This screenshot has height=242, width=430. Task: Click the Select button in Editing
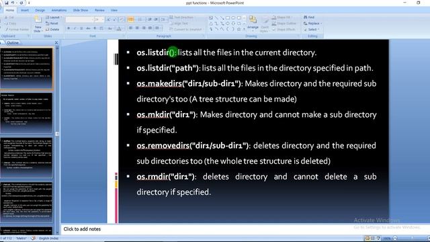[x=311, y=30]
